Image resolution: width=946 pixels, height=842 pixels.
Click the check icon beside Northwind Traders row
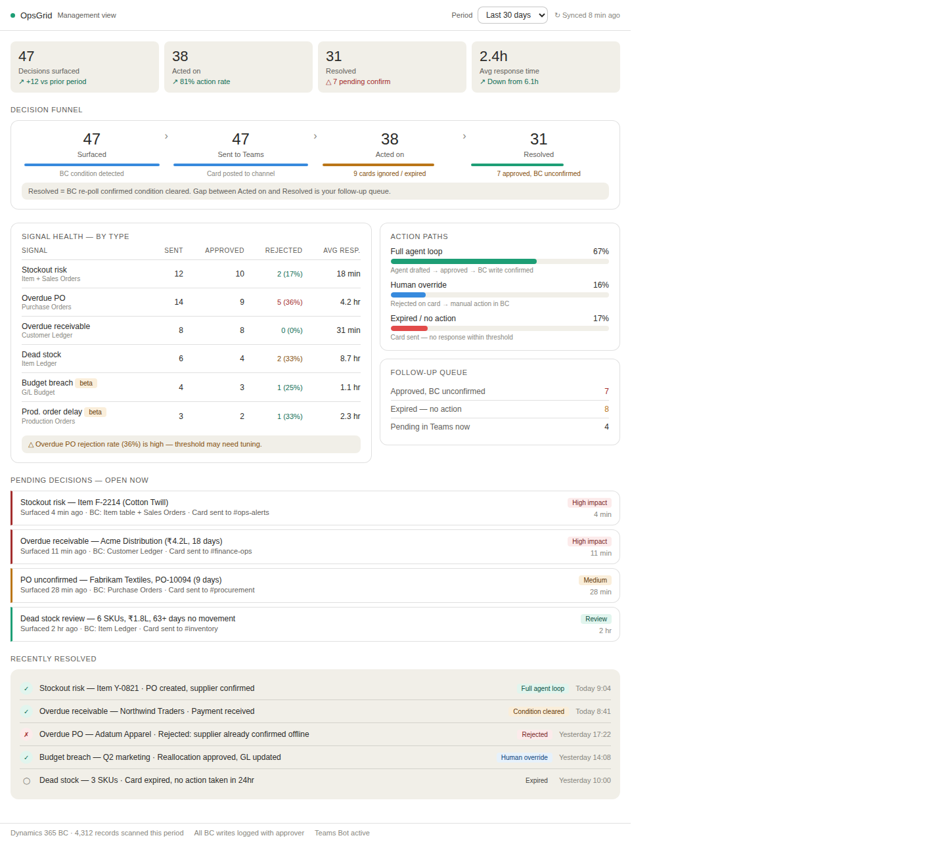26,711
